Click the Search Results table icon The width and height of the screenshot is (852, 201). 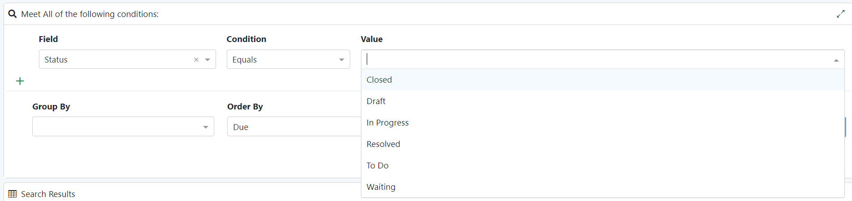(13, 194)
